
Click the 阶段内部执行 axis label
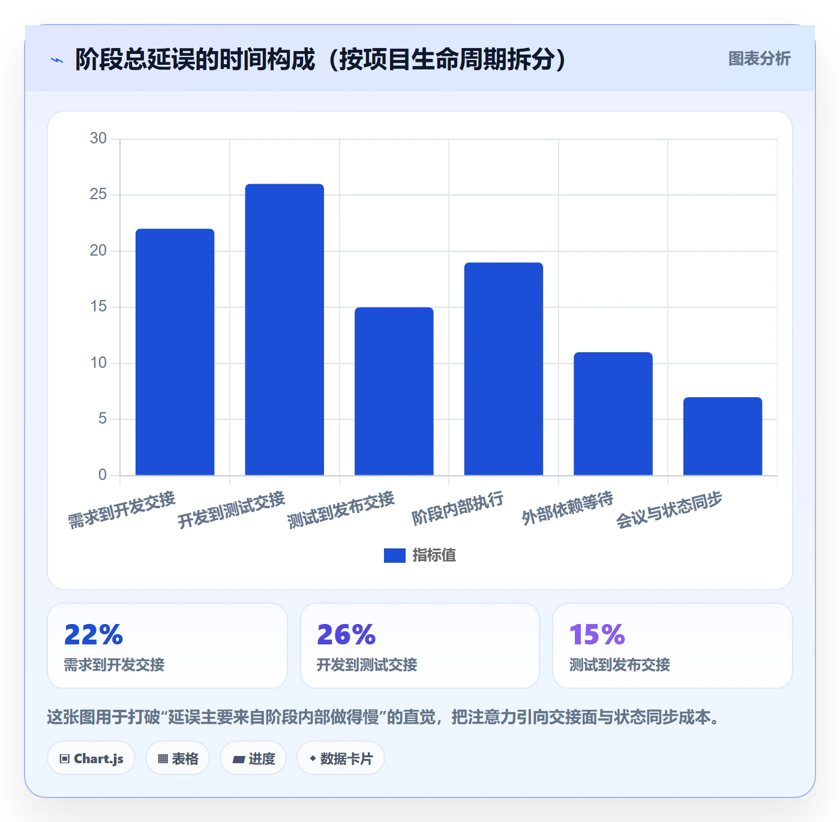[457, 509]
